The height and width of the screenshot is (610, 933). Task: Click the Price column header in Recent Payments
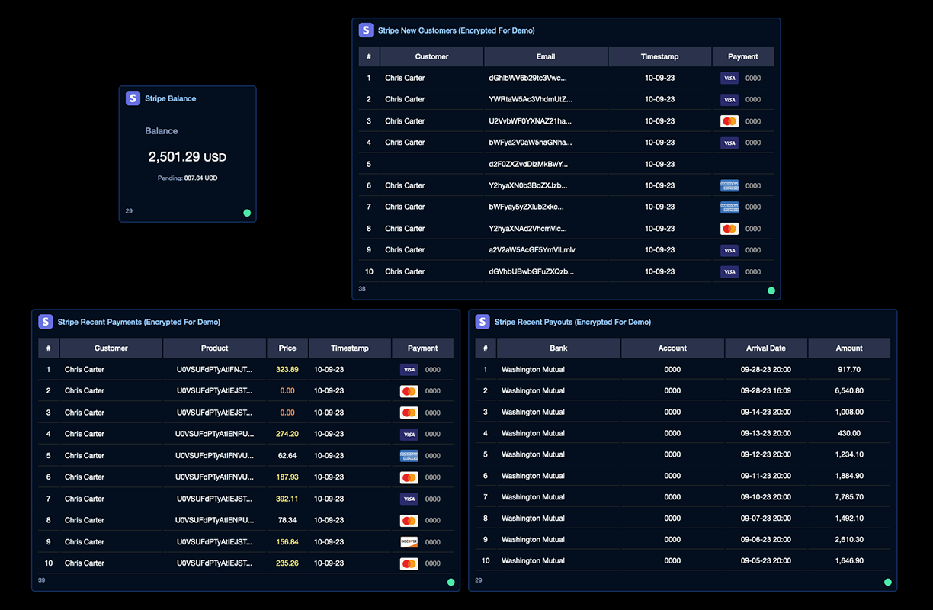coord(287,348)
